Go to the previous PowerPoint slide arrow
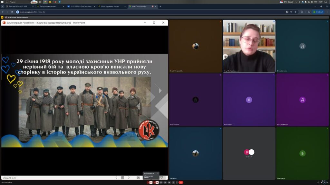This screenshot has height=185, width=330. (x=116, y=178)
